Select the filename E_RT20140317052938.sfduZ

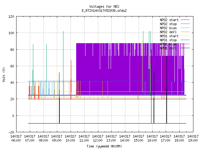pyautogui.click(x=104, y=11)
